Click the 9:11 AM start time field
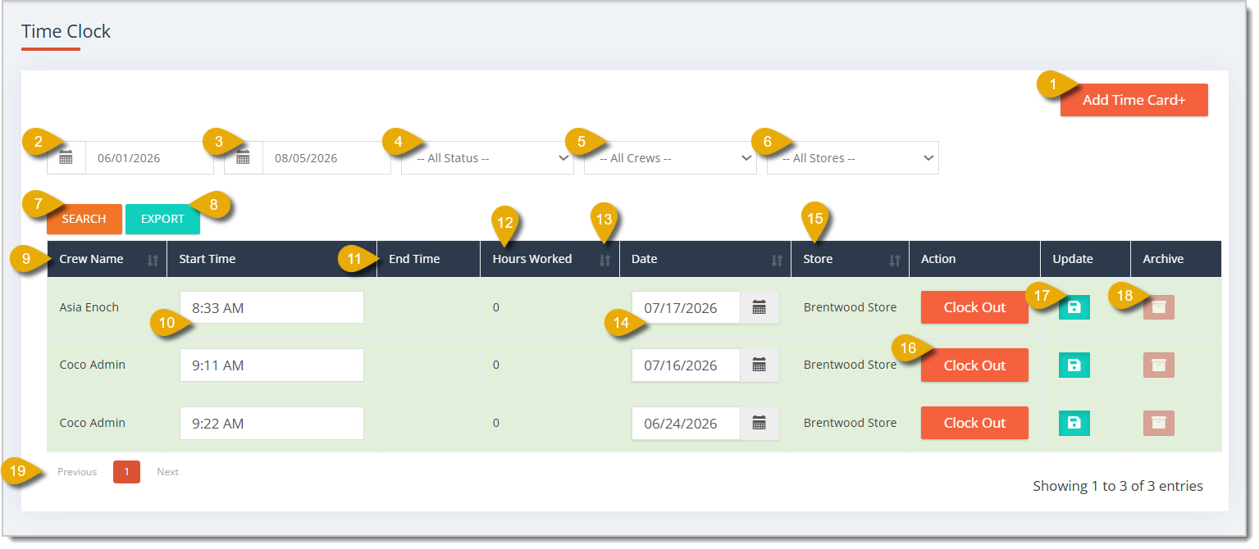Viewport: 1259px width, 549px height. pos(271,365)
